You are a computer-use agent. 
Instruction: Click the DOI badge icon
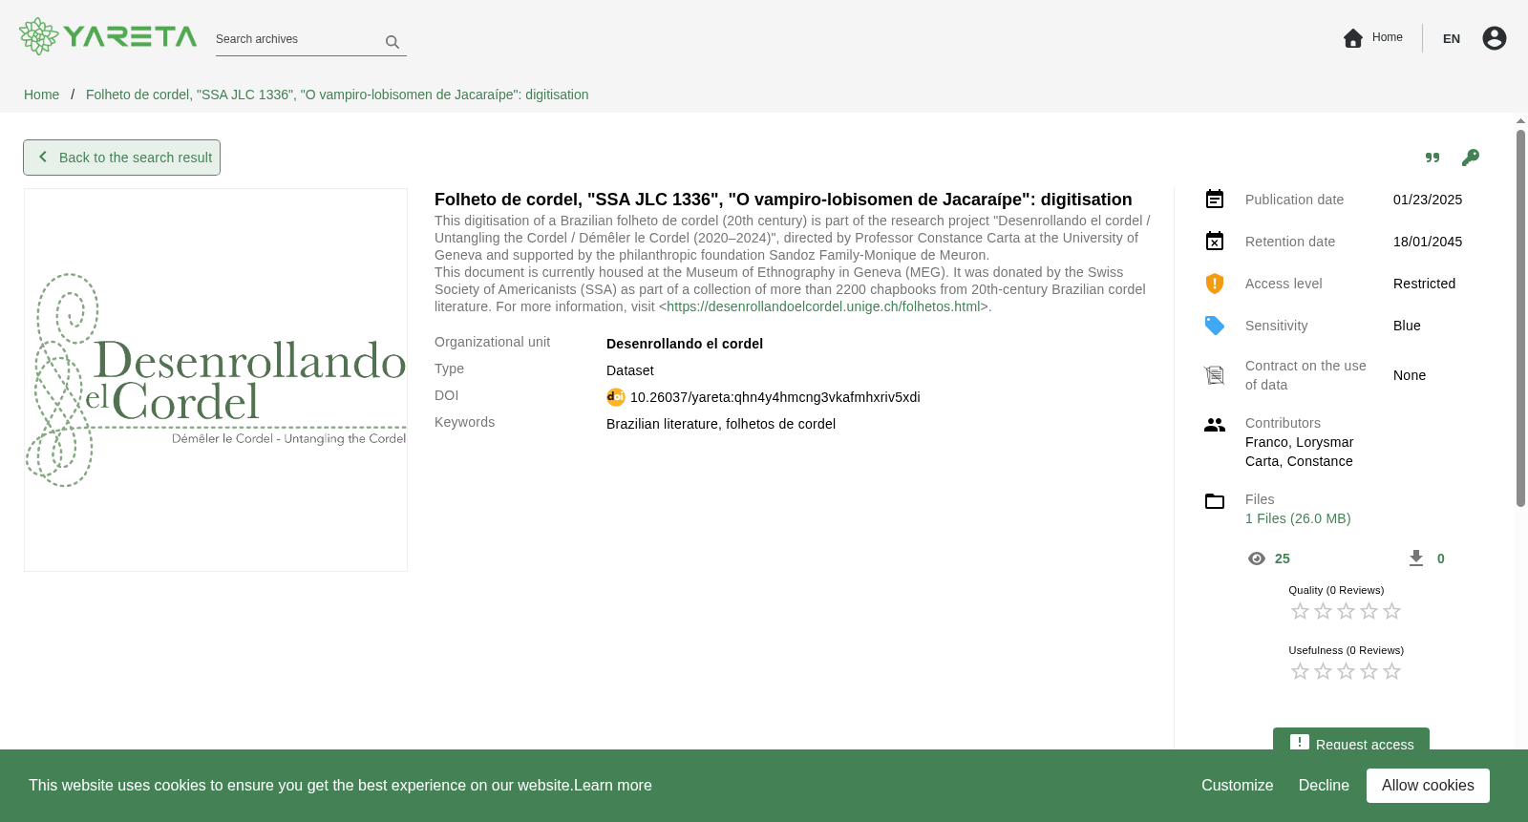(x=616, y=397)
